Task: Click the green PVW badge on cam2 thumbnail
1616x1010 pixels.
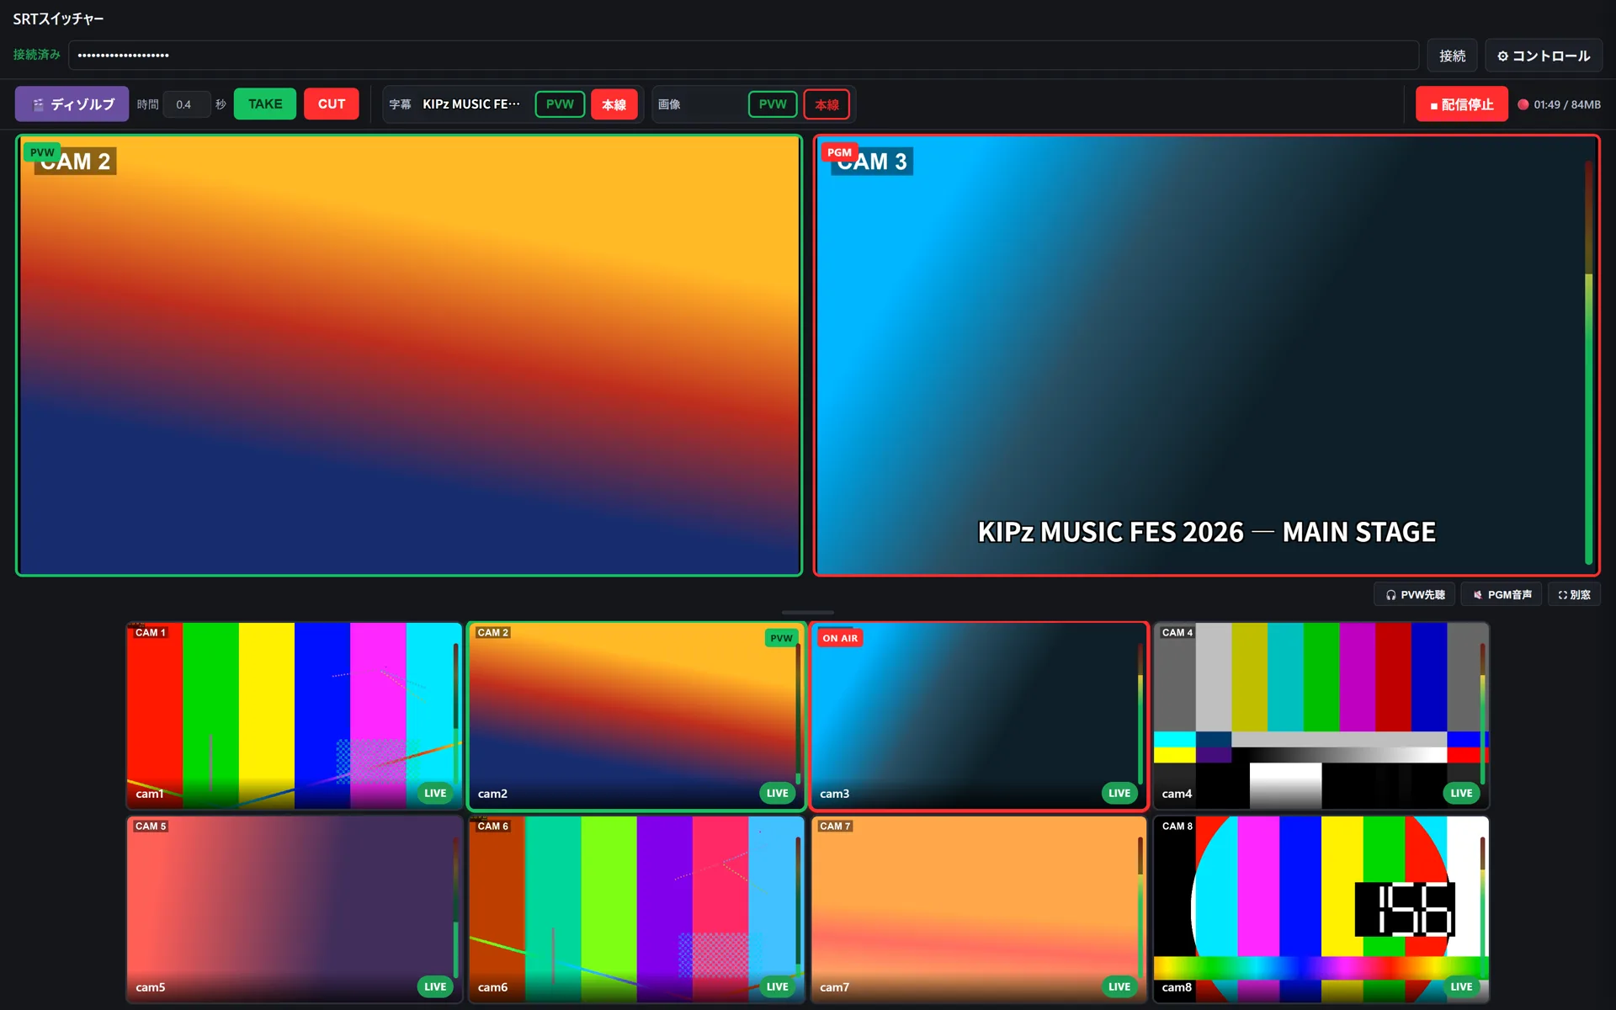Action: [x=781, y=638]
